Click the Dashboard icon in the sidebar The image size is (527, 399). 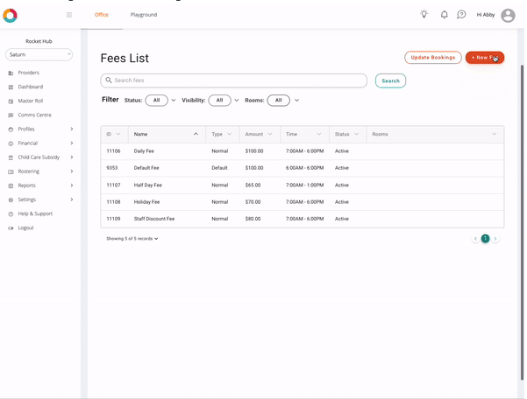[x=11, y=87]
